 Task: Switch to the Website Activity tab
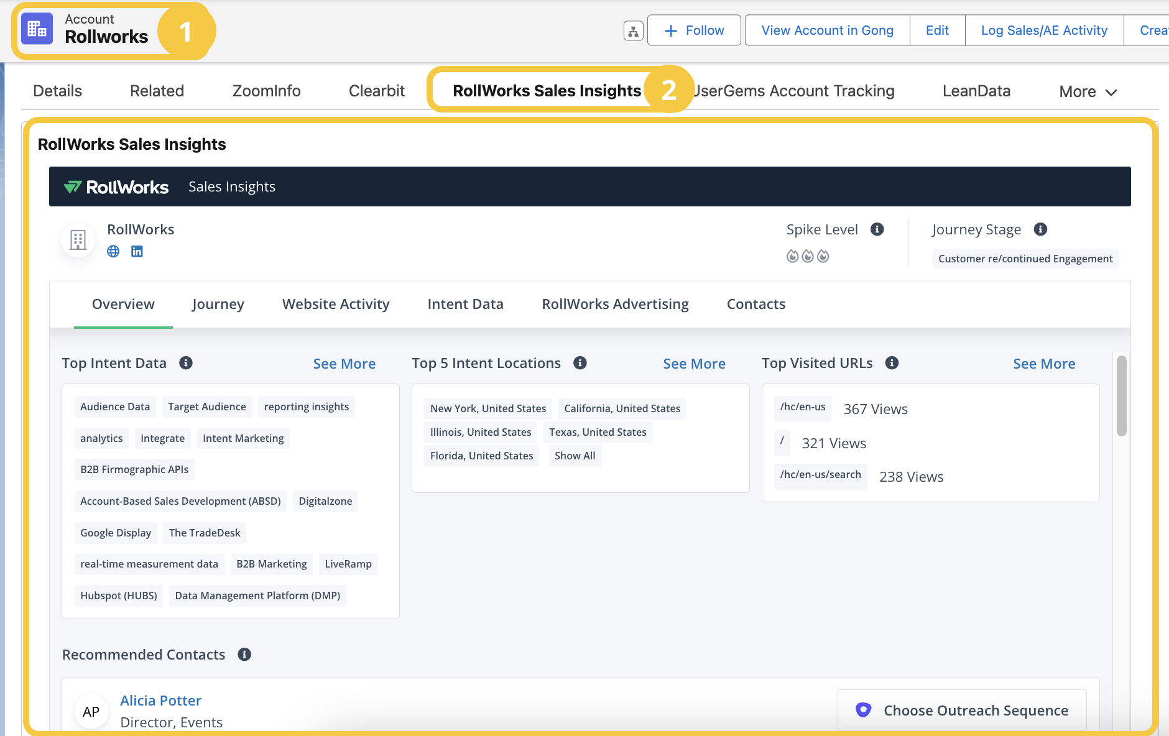pos(336,304)
